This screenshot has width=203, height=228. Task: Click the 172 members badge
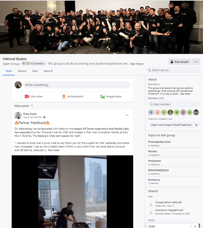click(34, 64)
